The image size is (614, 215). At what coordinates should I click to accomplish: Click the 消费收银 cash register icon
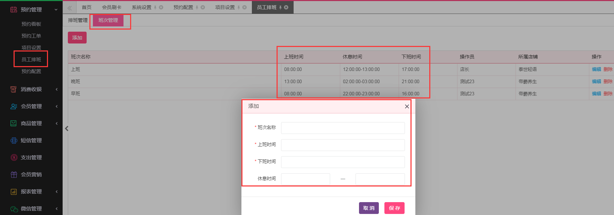(x=14, y=89)
